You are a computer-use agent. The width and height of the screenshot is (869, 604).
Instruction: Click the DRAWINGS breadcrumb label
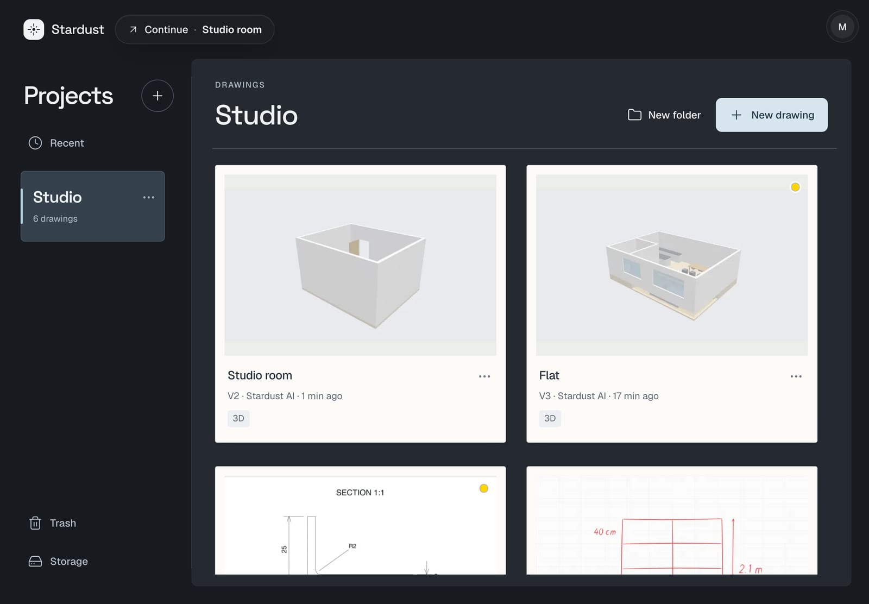[x=240, y=85]
